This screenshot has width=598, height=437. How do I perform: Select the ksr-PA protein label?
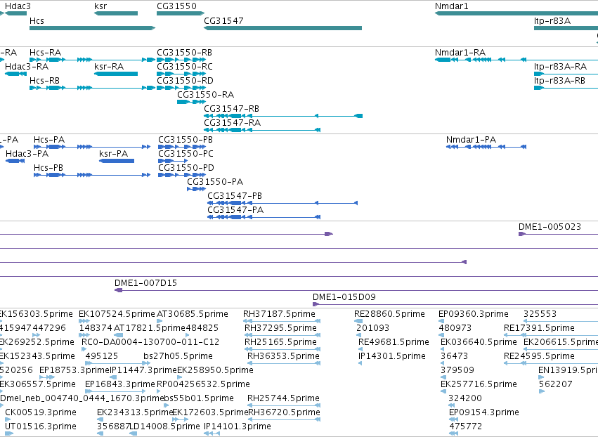click(114, 154)
